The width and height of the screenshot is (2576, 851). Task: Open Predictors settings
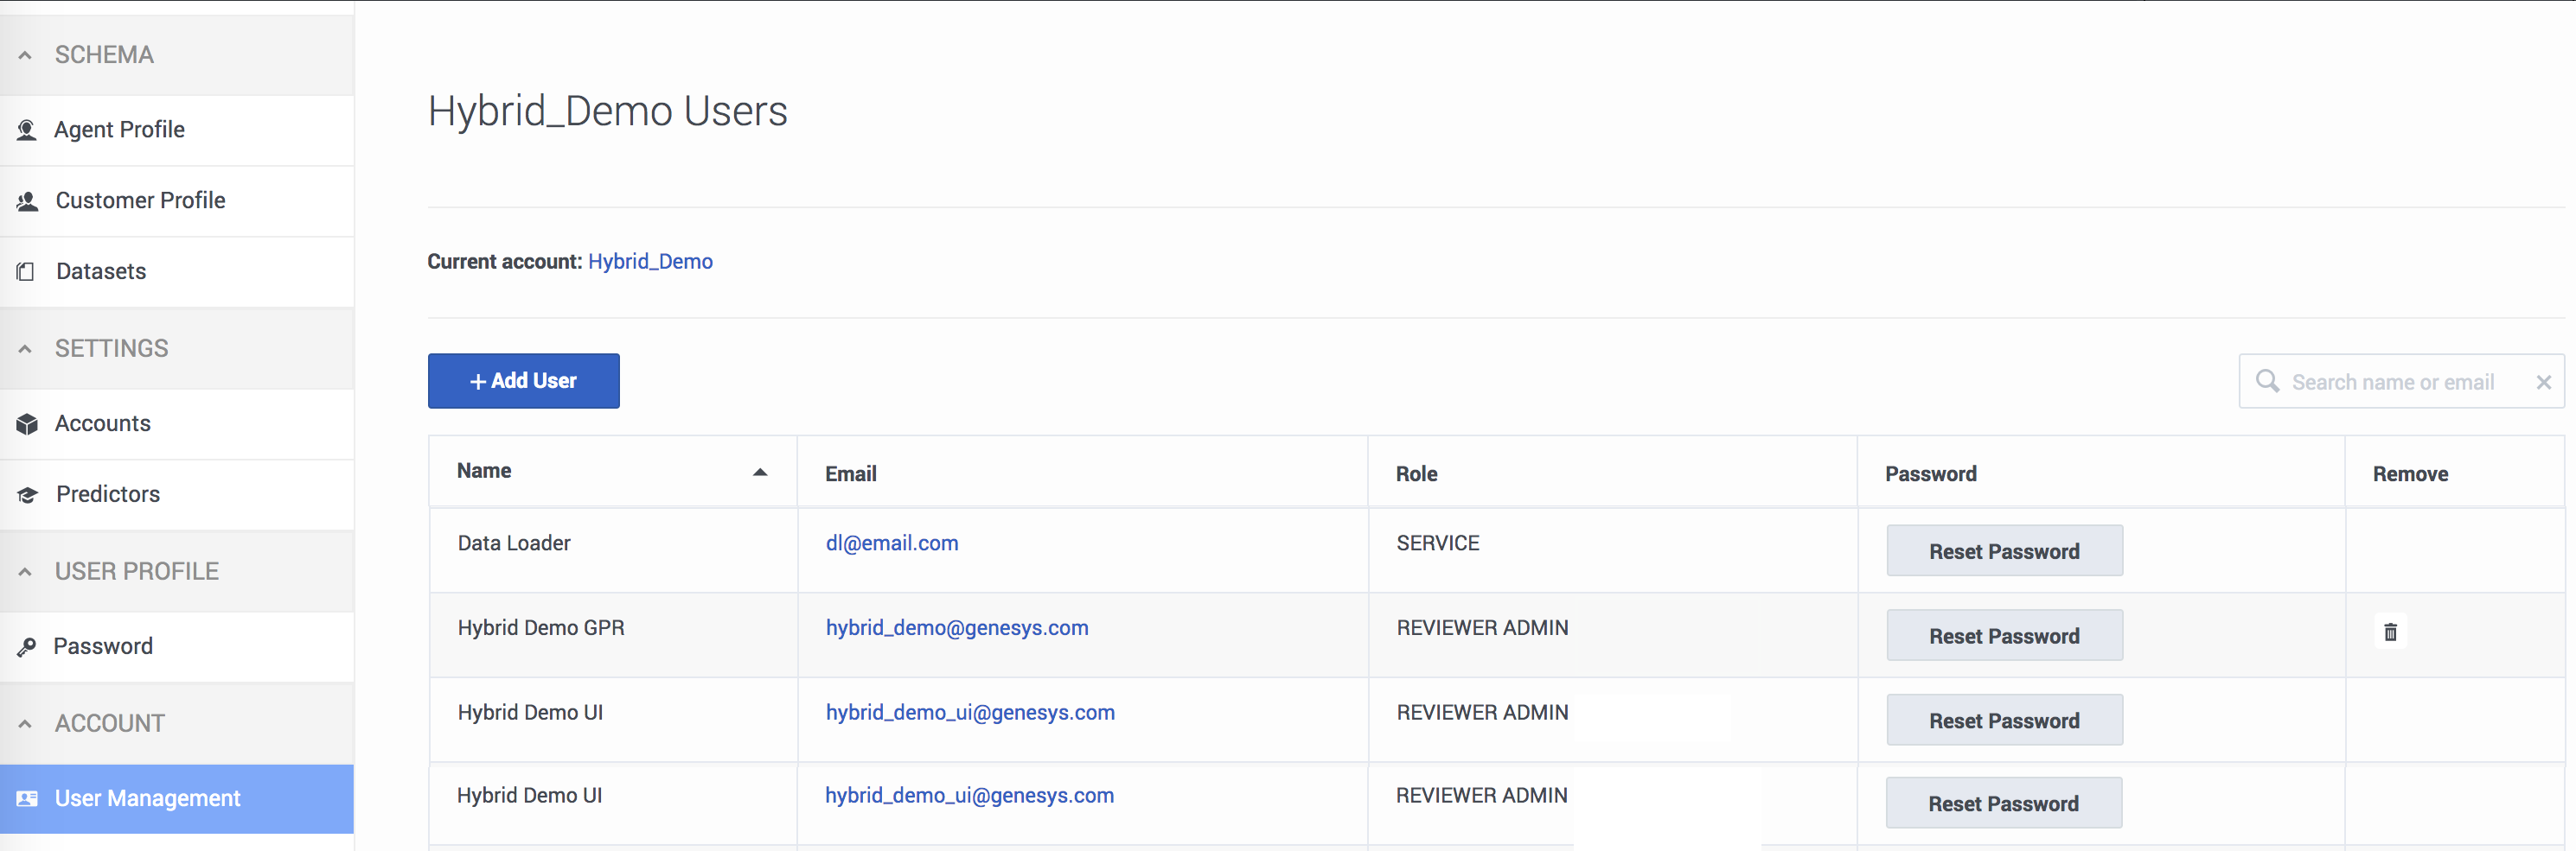[x=177, y=494]
